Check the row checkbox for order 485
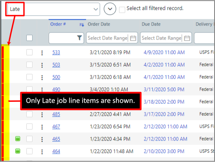Screen dimensions: 215x162 coord(29,114)
